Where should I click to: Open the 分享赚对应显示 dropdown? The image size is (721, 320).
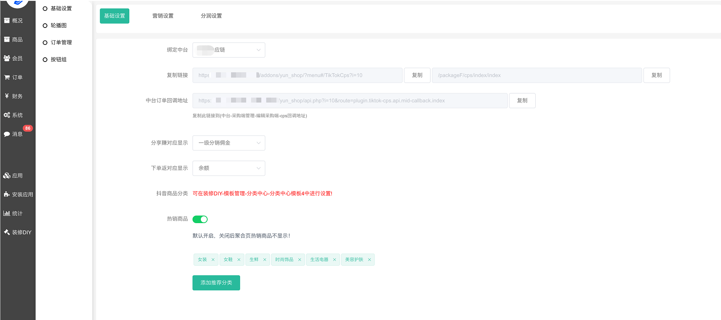[x=228, y=143]
